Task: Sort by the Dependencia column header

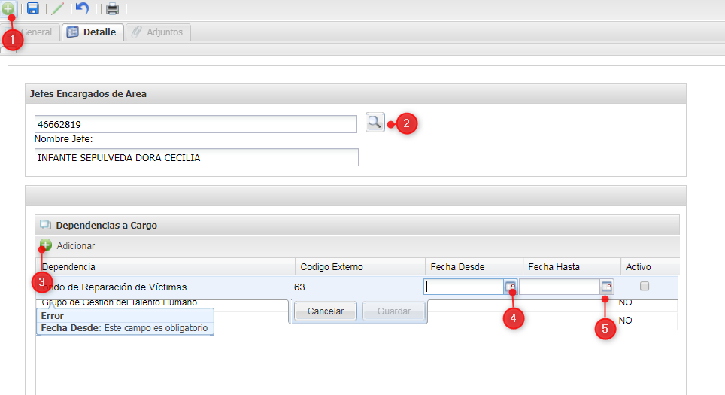Action: tap(165, 267)
